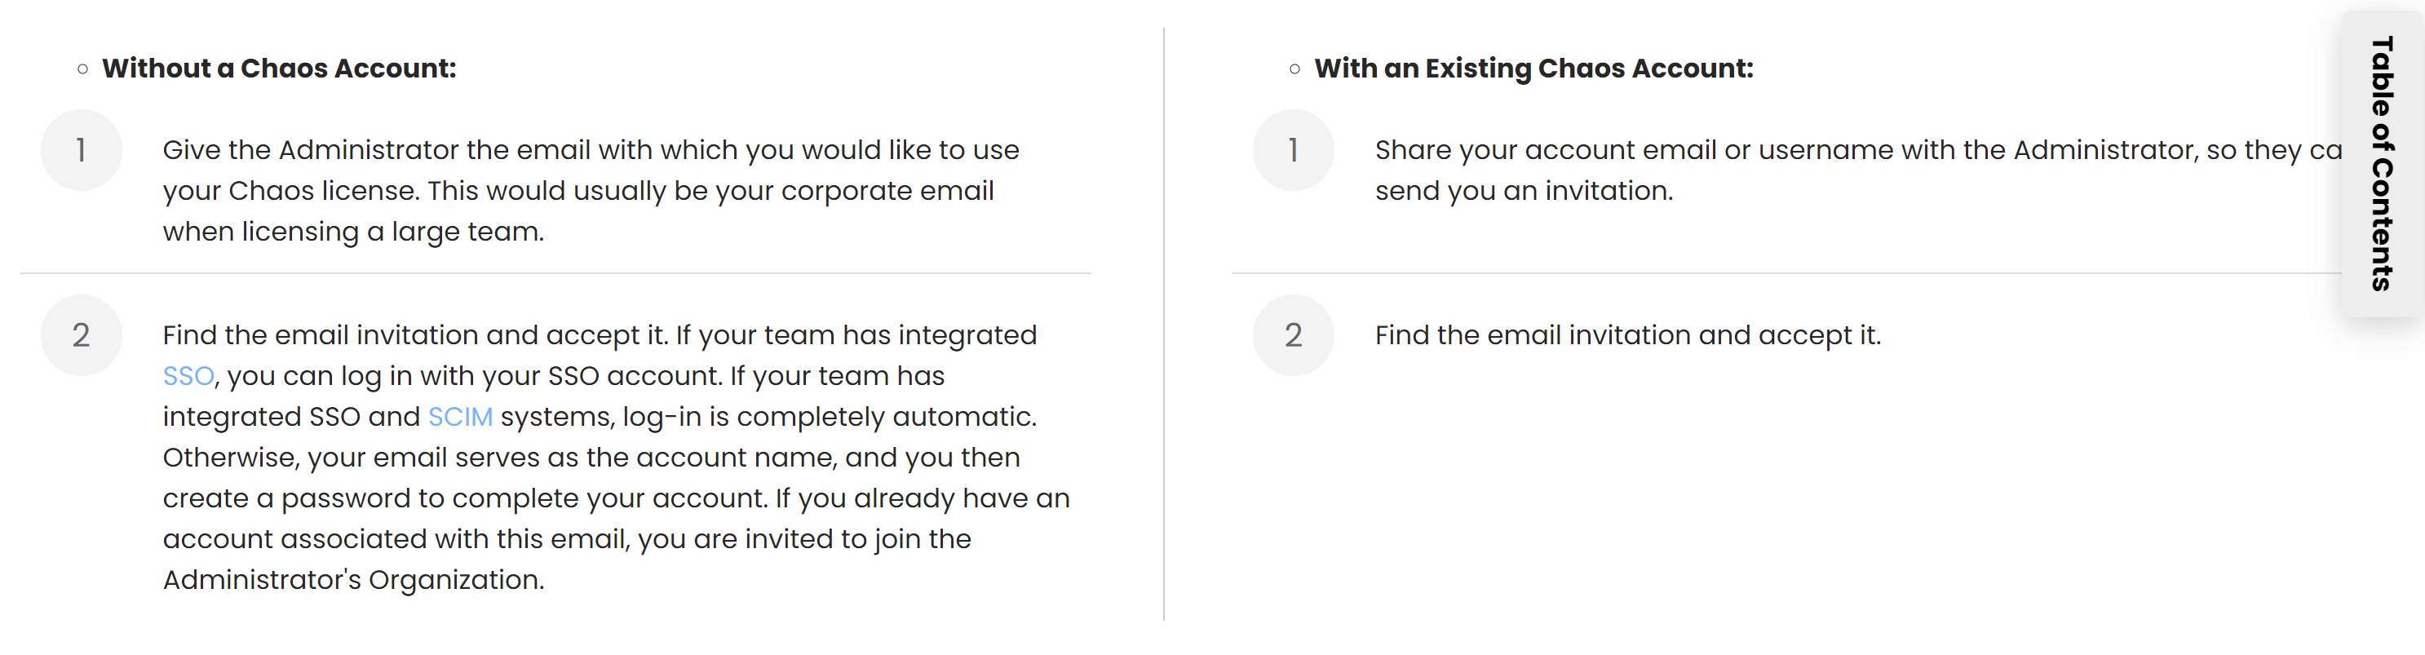Click the bullet marker before With an Existing Chaos Account
This screenshot has height=655, width=2425.
pyautogui.click(x=1295, y=69)
